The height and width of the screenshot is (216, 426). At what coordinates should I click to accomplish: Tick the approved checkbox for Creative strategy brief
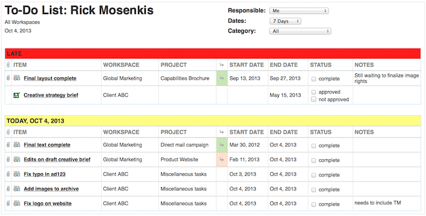point(314,92)
